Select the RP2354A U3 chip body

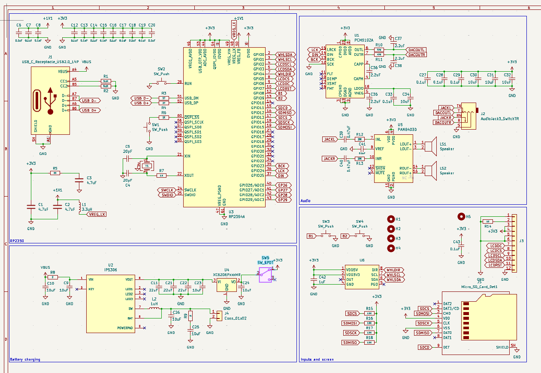[224, 127]
